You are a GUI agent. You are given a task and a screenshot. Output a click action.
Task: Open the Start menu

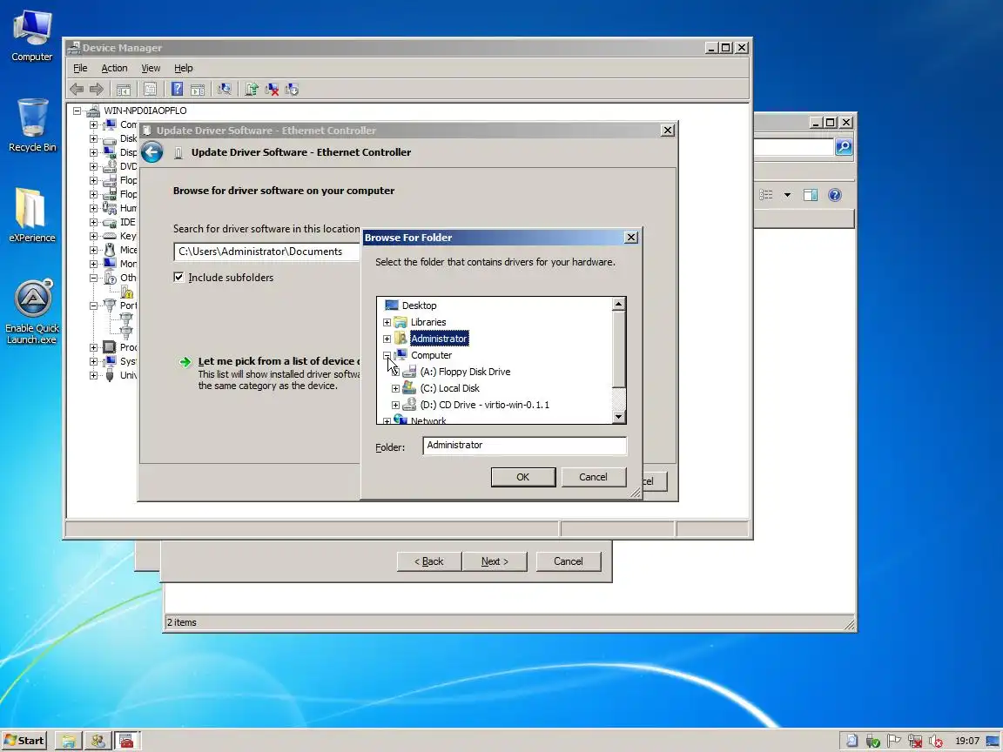coord(25,741)
